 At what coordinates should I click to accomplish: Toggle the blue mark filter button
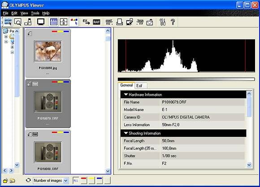(x=100, y=180)
